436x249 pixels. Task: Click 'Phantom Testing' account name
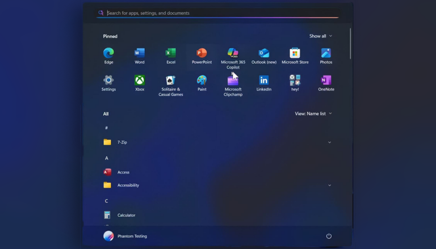click(x=132, y=236)
